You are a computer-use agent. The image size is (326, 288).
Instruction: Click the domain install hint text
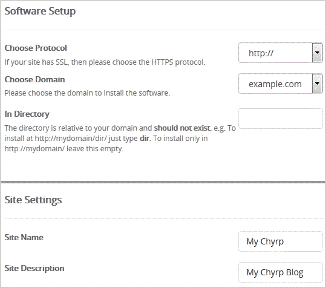[87, 93]
